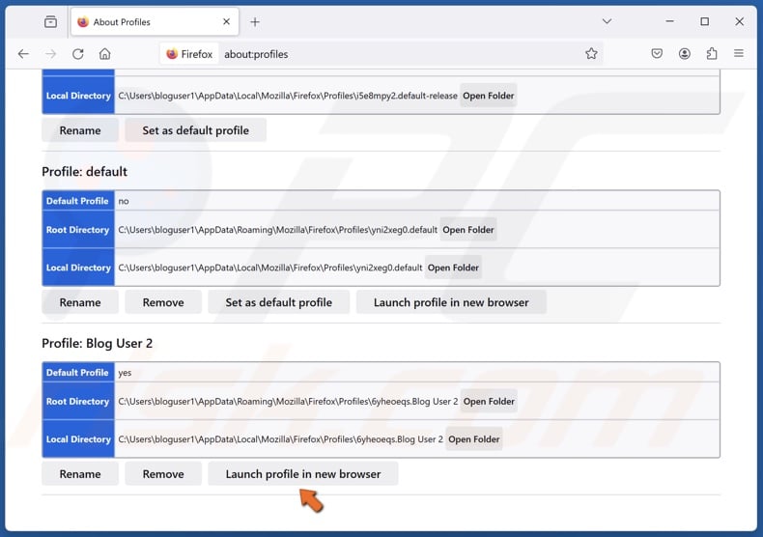This screenshot has width=763, height=537.
Task: Open Folder for i5e8mpy2.default-release local directory
Action: click(x=488, y=96)
